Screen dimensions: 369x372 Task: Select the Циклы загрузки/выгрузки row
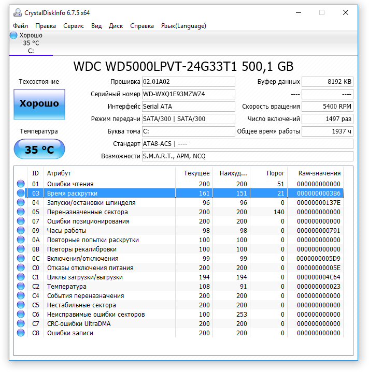coord(180,277)
